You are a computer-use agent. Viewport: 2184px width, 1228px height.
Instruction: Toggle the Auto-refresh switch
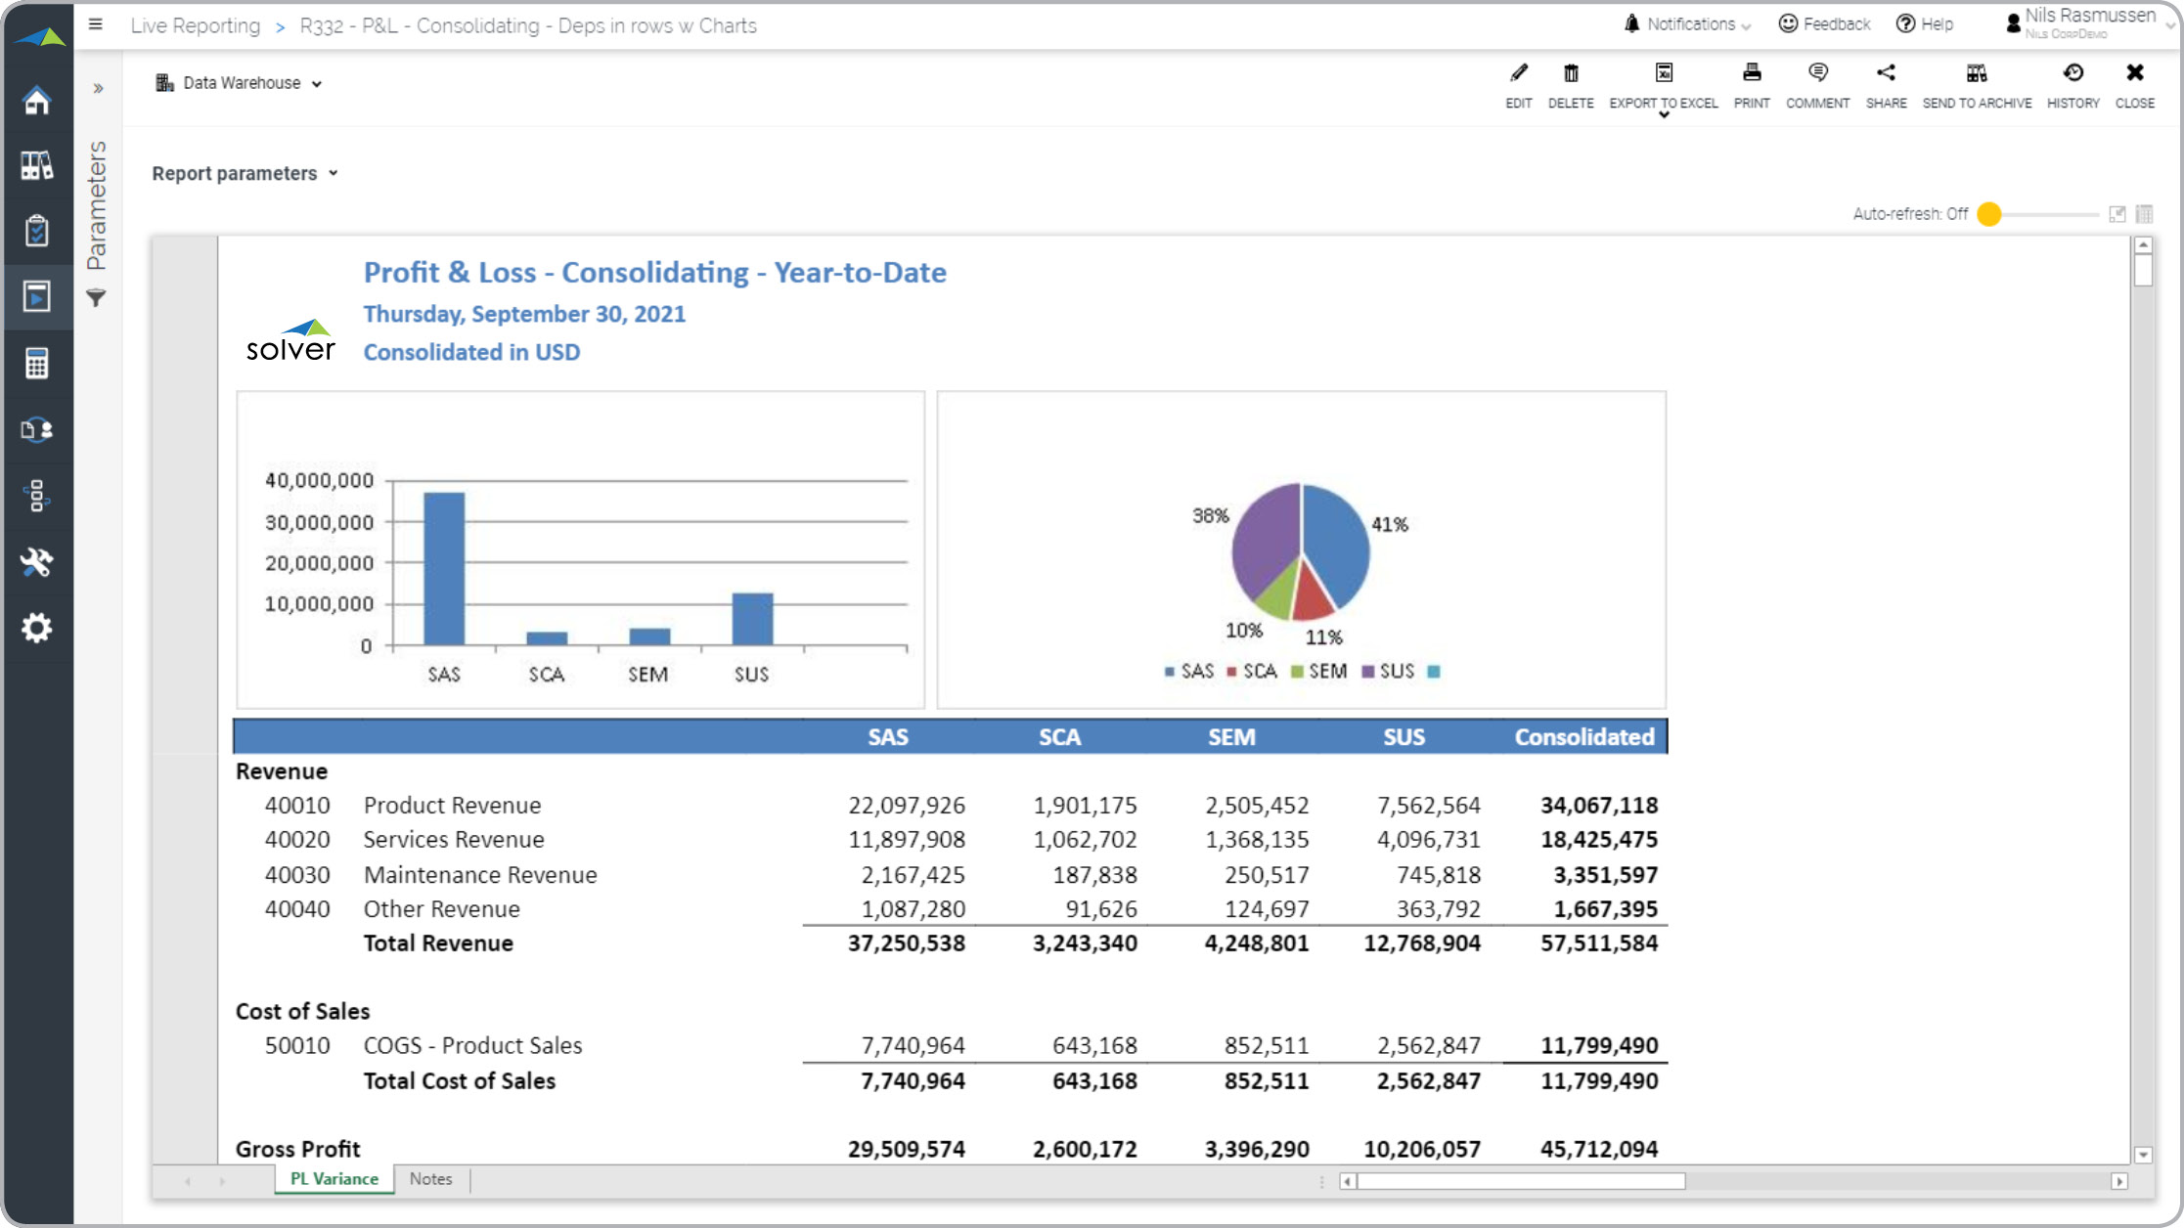pyautogui.click(x=1990, y=214)
